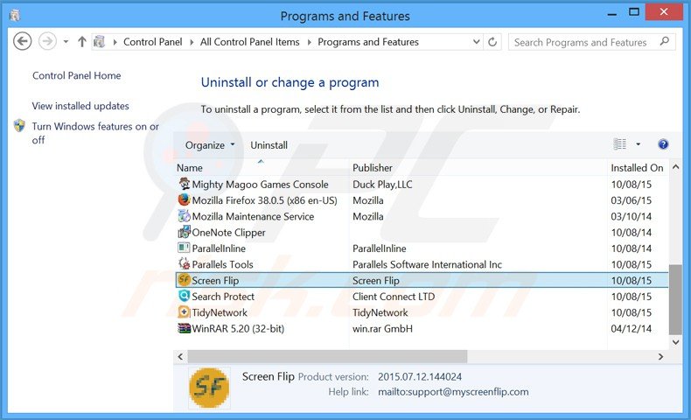The image size is (691, 420).
Task: Click the Control Panel icon in address bar
Action: 99,42
